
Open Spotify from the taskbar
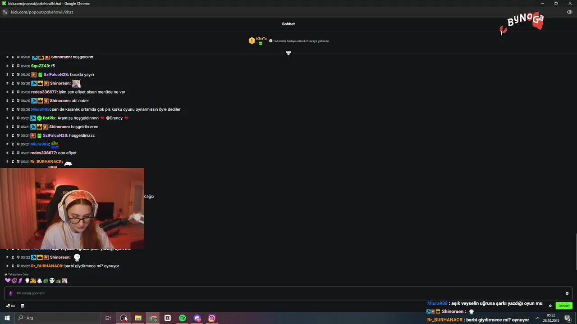pyautogui.click(x=183, y=318)
